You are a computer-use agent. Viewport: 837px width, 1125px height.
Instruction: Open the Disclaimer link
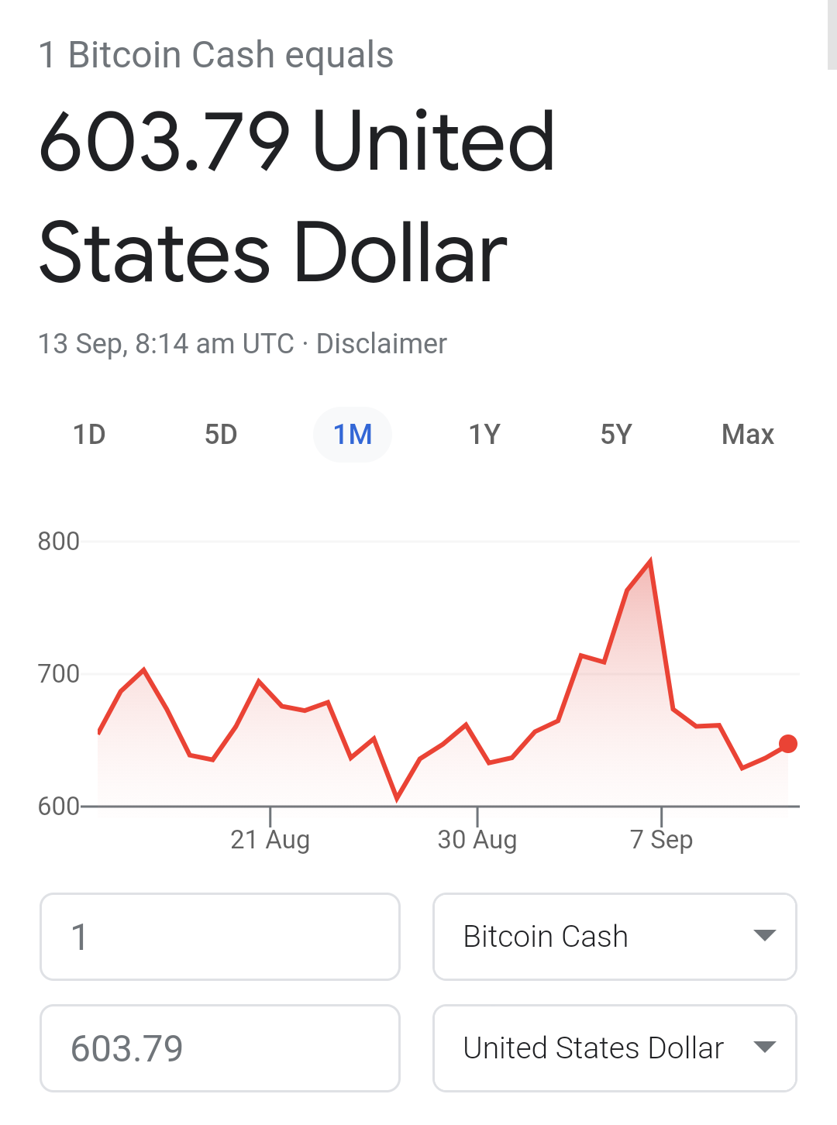click(381, 343)
